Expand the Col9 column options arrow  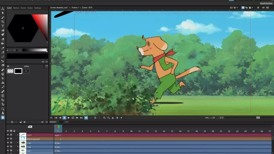(17, 143)
